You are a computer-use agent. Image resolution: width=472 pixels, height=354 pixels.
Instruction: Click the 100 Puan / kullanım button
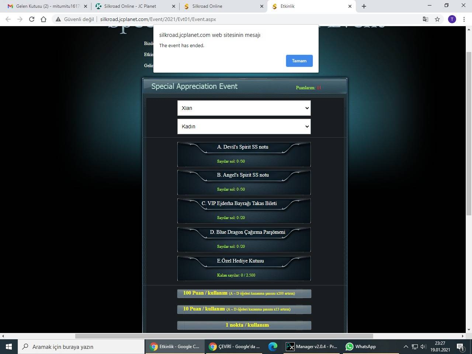244,293
